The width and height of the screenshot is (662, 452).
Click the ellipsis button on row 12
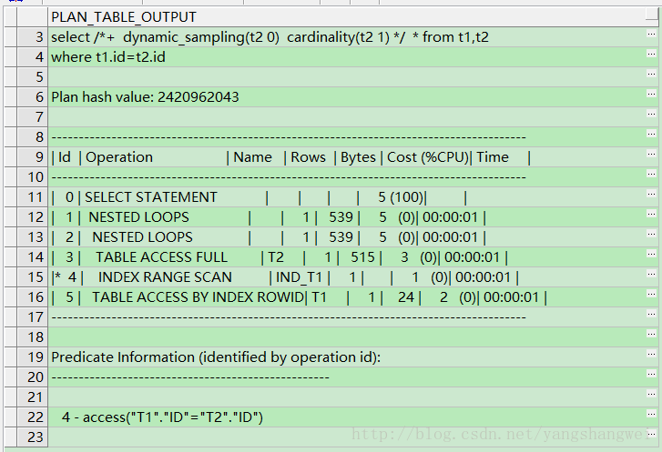pyautogui.click(x=651, y=216)
